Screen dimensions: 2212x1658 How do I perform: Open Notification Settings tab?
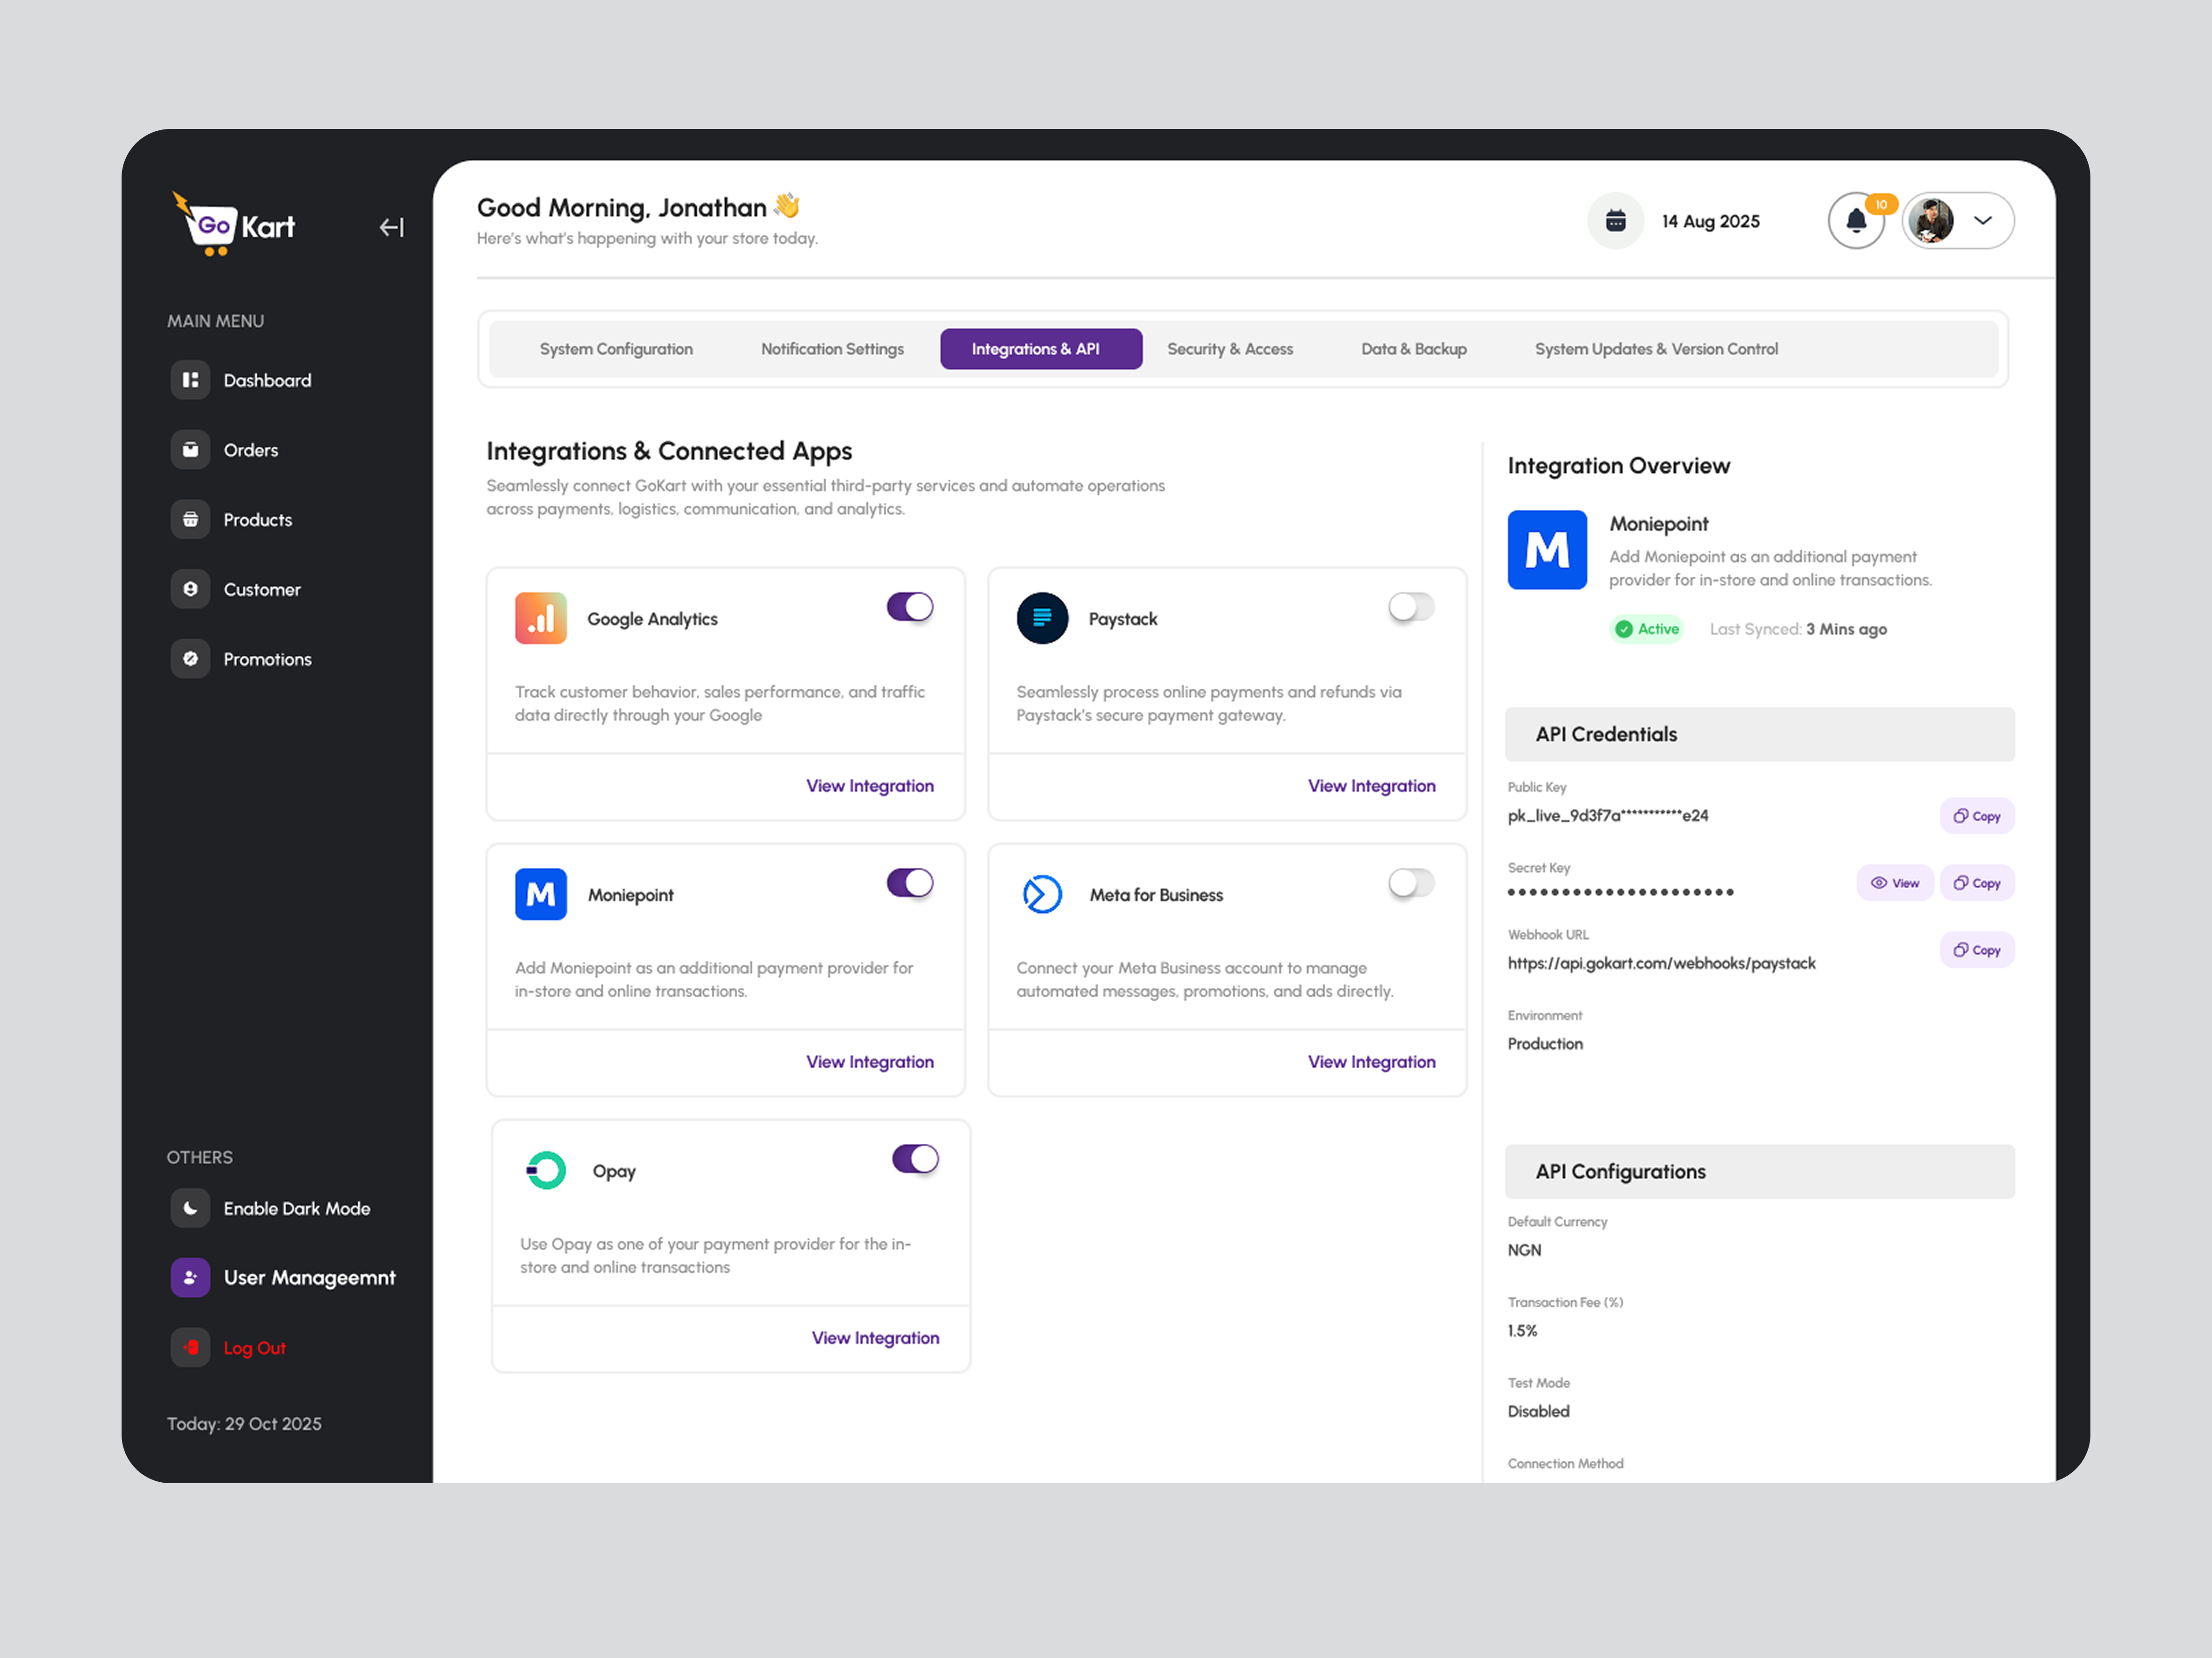click(x=832, y=349)
